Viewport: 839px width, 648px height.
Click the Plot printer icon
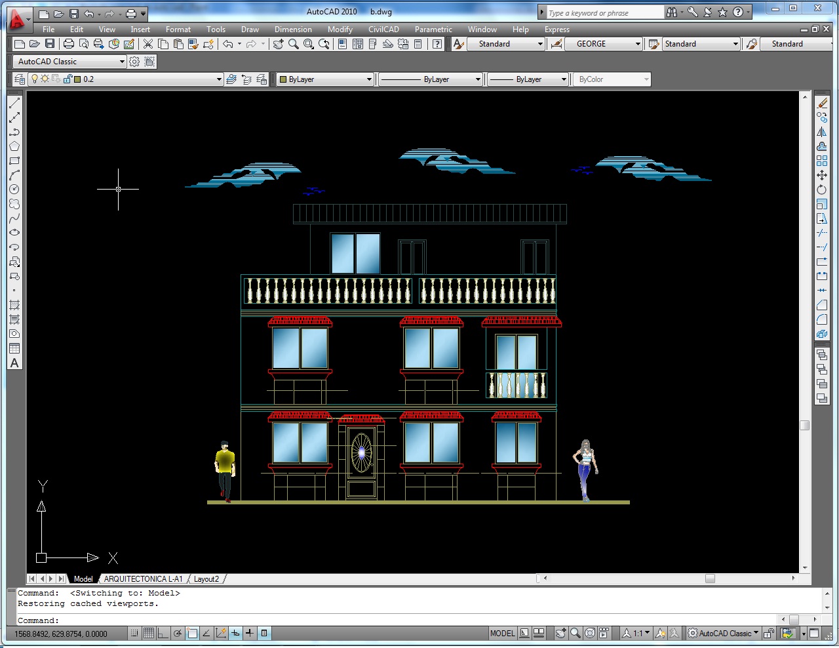click(69, 44)
